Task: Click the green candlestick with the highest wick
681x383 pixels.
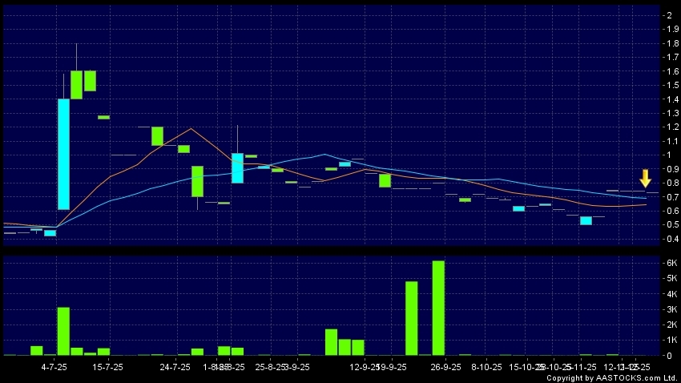Action: [77, 84]
